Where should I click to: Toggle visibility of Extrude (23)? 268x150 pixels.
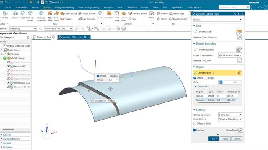(x=8, y=66)
